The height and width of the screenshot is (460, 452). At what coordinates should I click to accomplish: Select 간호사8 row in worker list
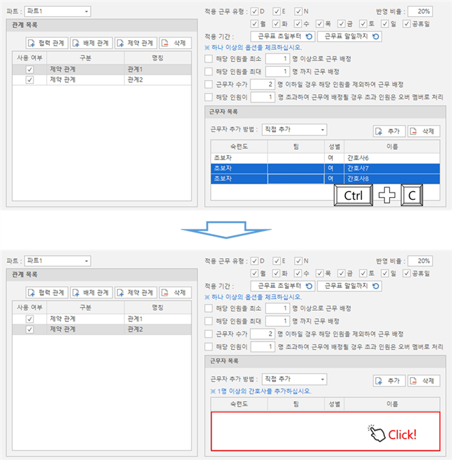pos(325,179)
